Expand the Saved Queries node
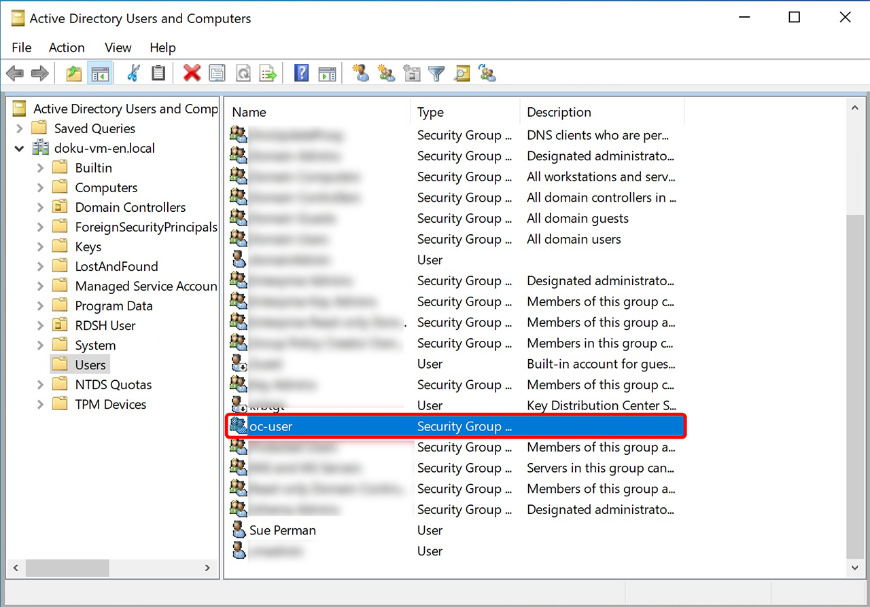This screenshot has height=607, width=870. click(x=19, y=128)
